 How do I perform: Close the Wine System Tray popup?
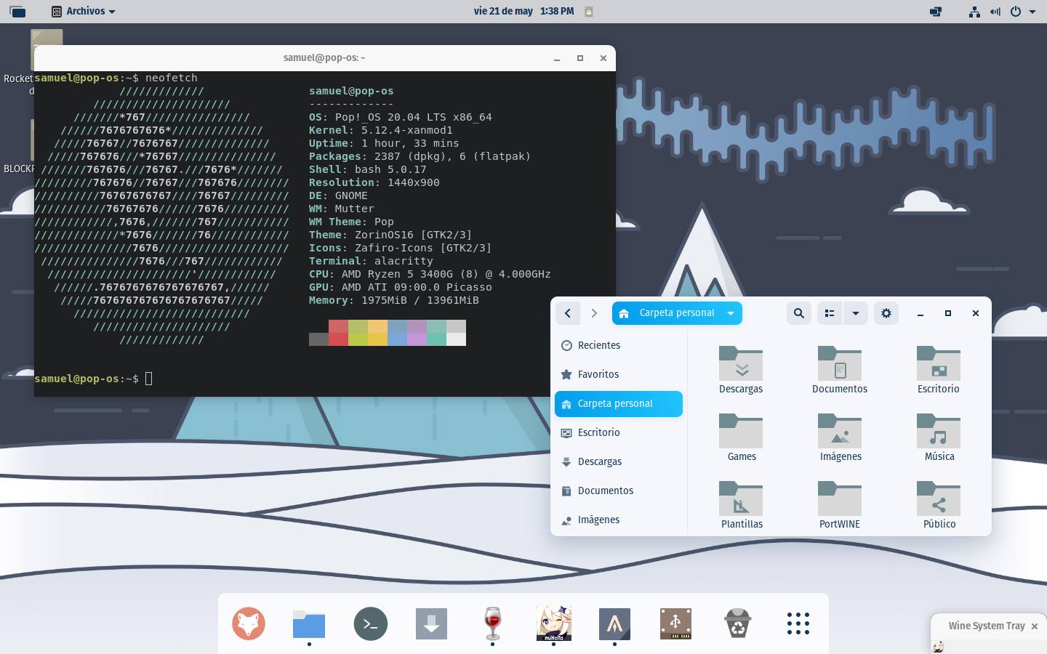tap(1034, 626)
